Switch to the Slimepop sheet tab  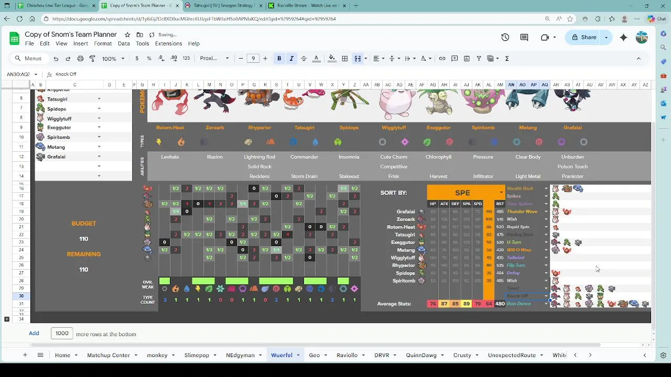(197, 355)
